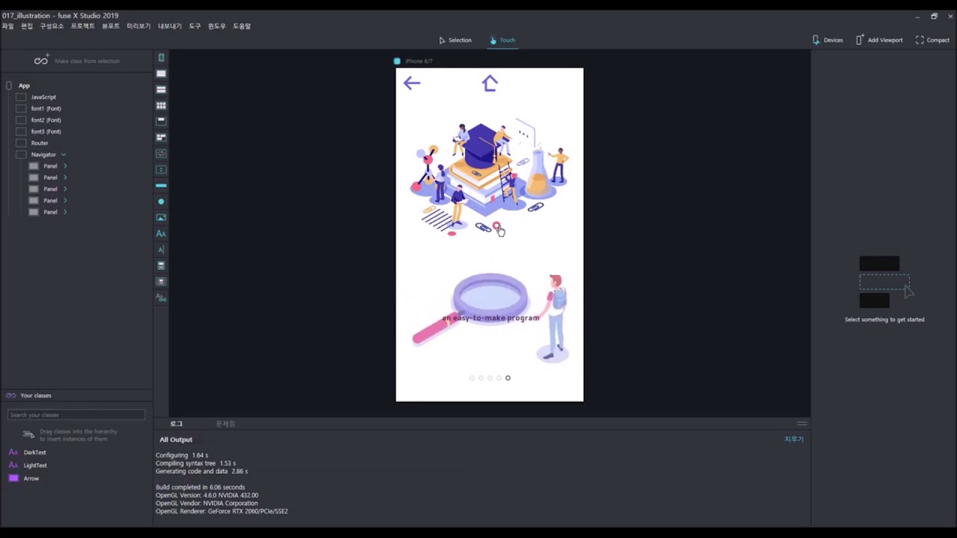Click the box beside font1 (Font)
957x538 pixels.
tap(21, 108)
